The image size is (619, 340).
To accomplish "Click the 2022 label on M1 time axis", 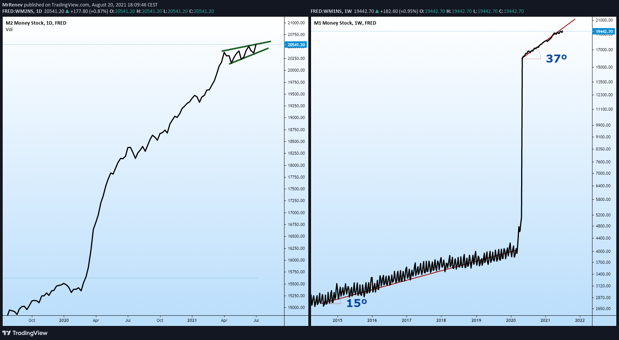I will click(580, 320).
